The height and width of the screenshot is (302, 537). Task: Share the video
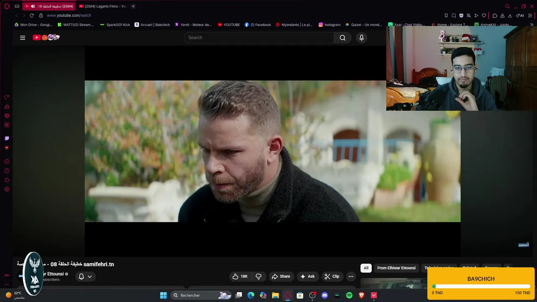click(281, 276)
